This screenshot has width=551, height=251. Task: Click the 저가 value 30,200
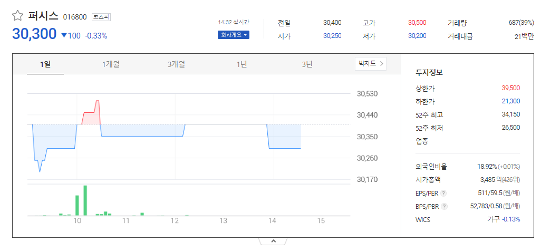[x=417, y=36]
